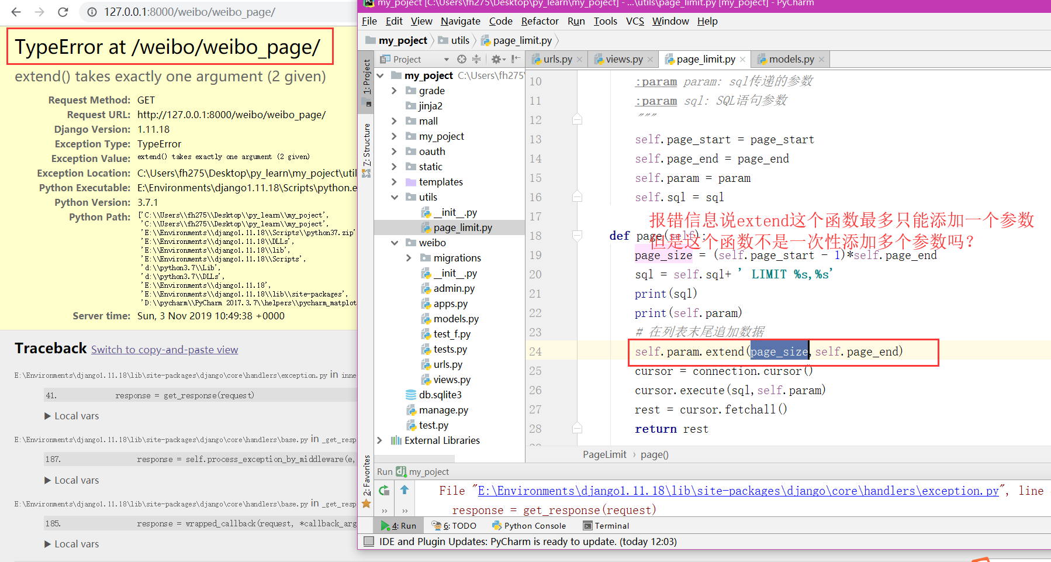Expand the templates folder
The width and height of the screenshot is (1051, 562).
pos(395,182)
